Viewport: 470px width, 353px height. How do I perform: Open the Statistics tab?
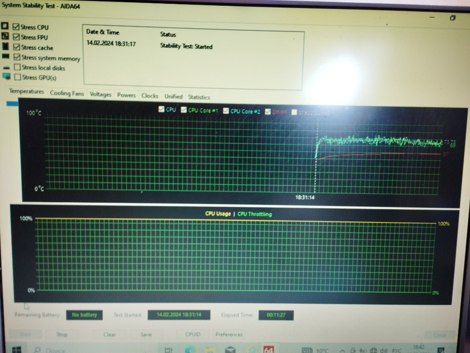199,97
